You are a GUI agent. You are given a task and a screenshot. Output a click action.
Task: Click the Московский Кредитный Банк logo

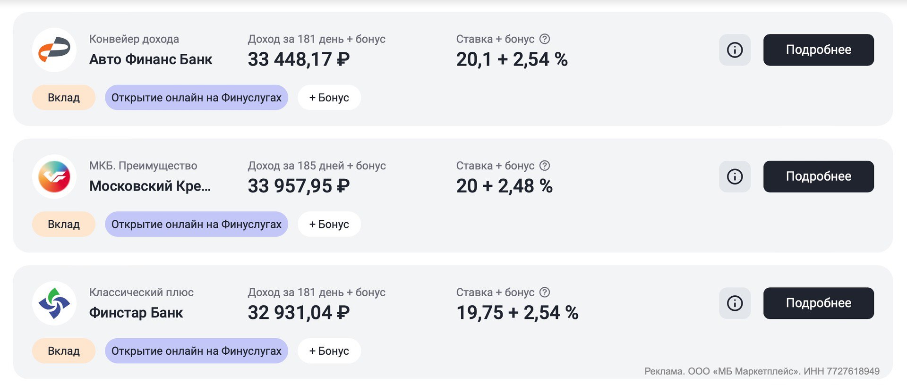pos(54,176)
